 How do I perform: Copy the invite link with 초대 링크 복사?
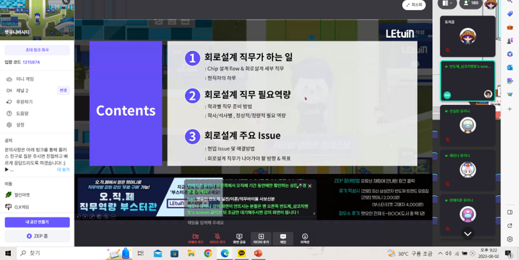pyautogui.click(x=37, y=49)
